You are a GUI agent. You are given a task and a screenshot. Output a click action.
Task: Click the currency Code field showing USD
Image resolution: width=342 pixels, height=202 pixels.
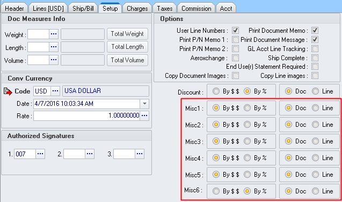point(42,91)
